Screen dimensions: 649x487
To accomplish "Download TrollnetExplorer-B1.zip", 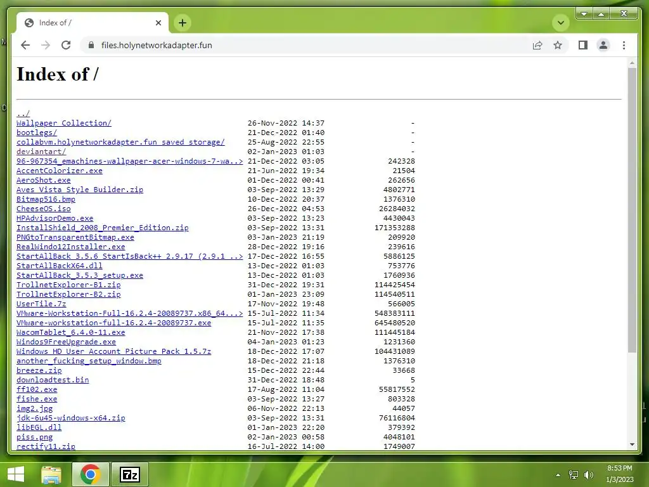I will pos(68,285).
